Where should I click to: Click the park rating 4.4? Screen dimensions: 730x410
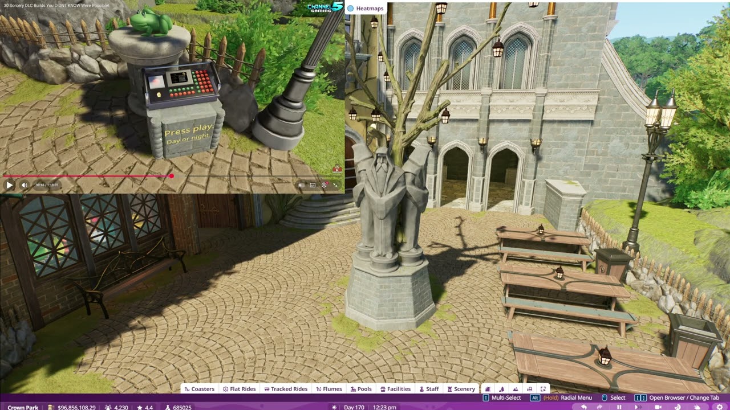coord(148,407)
